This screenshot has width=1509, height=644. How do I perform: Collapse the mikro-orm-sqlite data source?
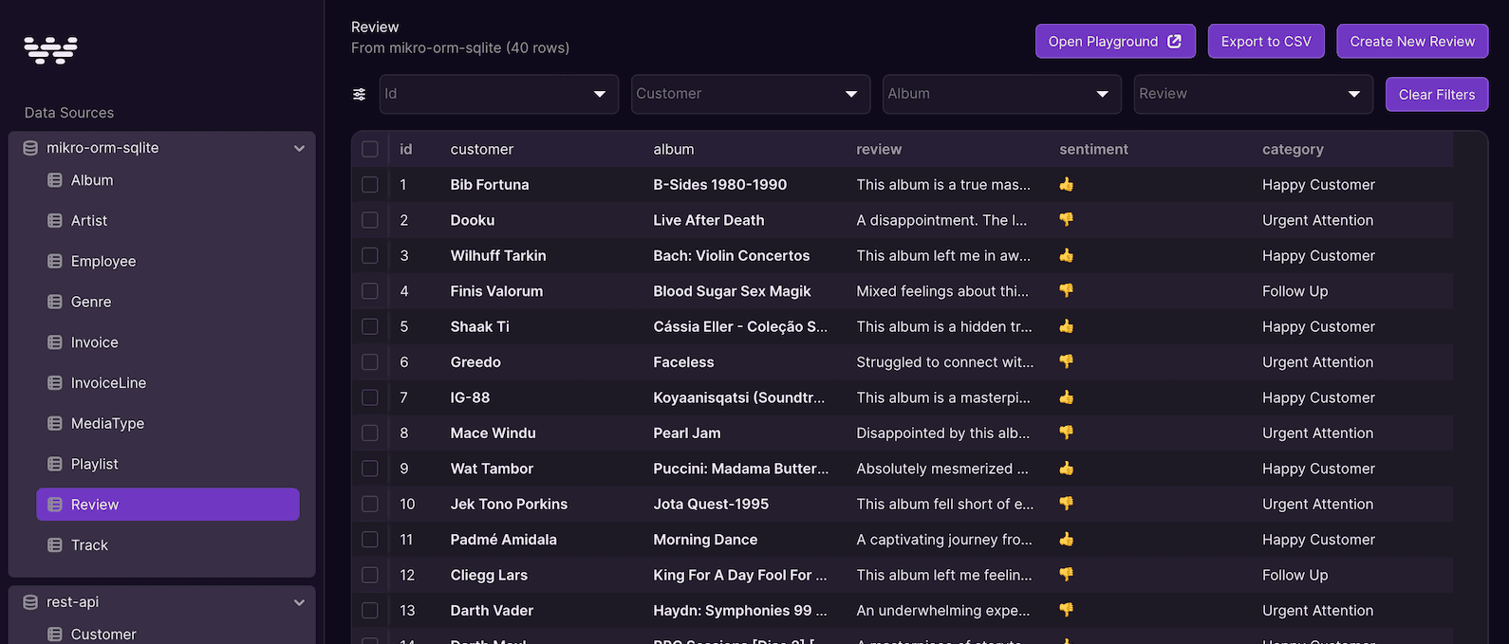click(299, 149)
